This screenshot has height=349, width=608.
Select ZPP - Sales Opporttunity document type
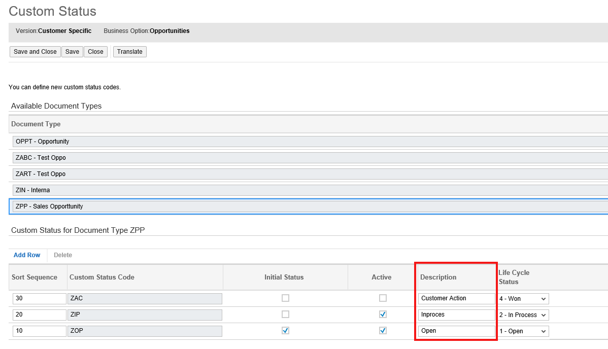pos(310,206)
